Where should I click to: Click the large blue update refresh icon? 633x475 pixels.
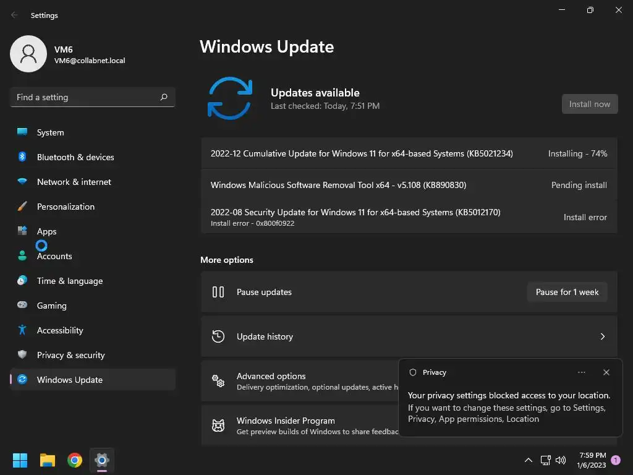click(230, 98)
